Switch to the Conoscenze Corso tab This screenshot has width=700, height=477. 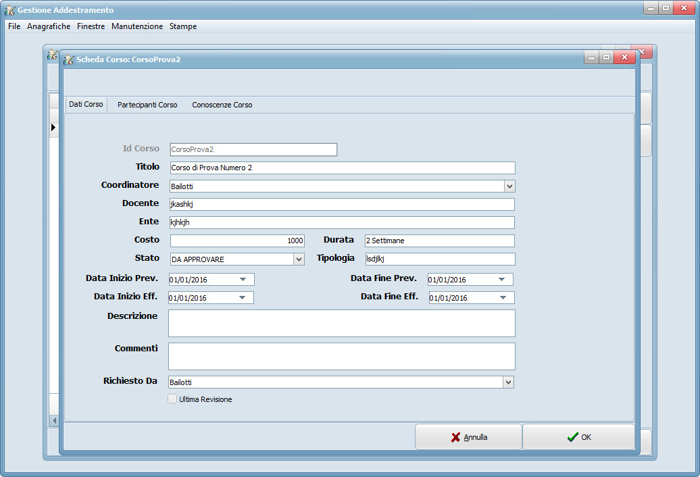222,105
